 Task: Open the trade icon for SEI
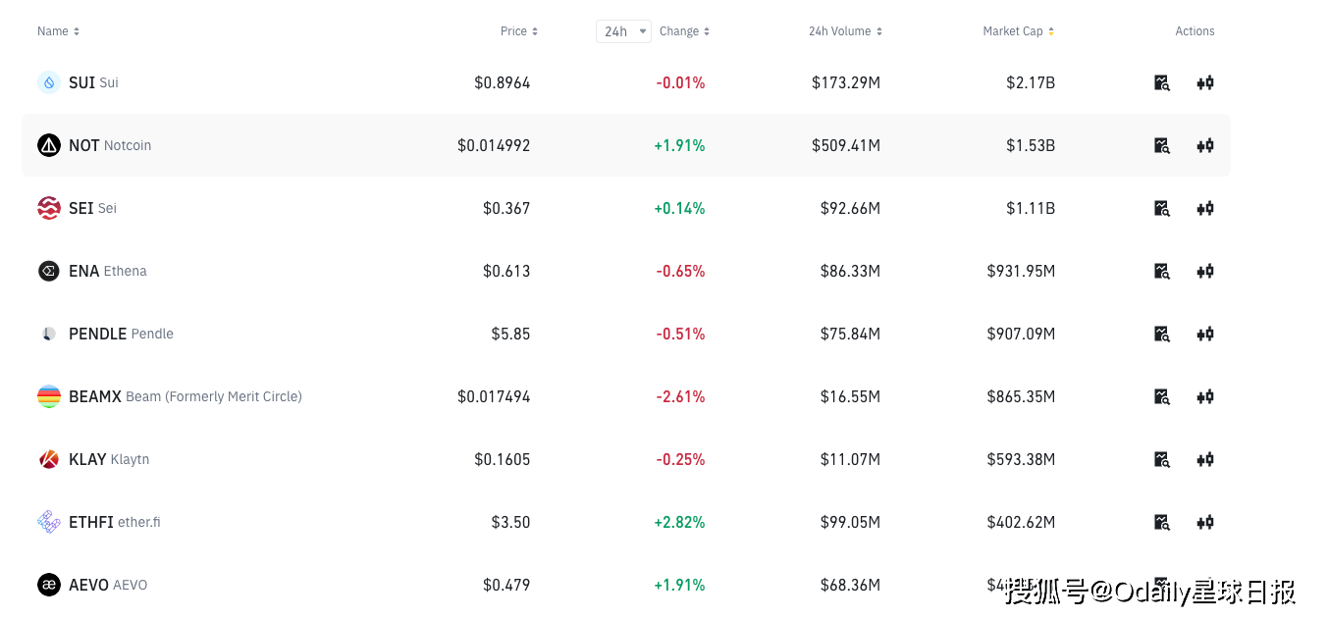[1205, 208]
